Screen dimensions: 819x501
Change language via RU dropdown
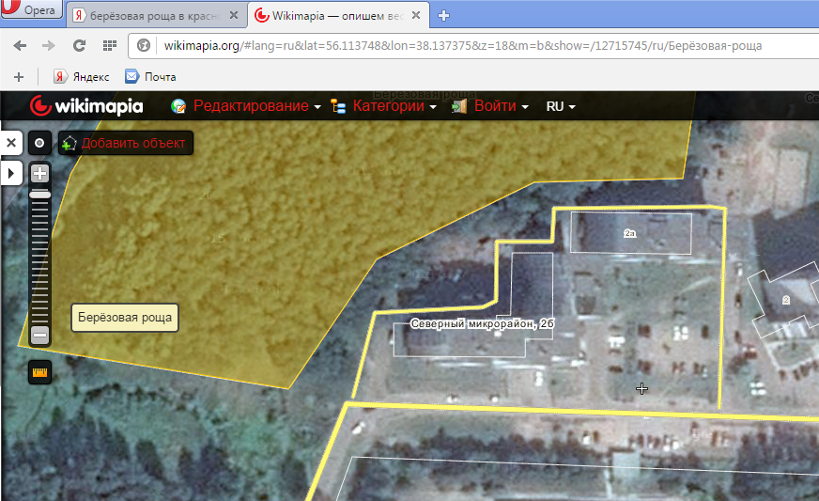coord(561,106)
